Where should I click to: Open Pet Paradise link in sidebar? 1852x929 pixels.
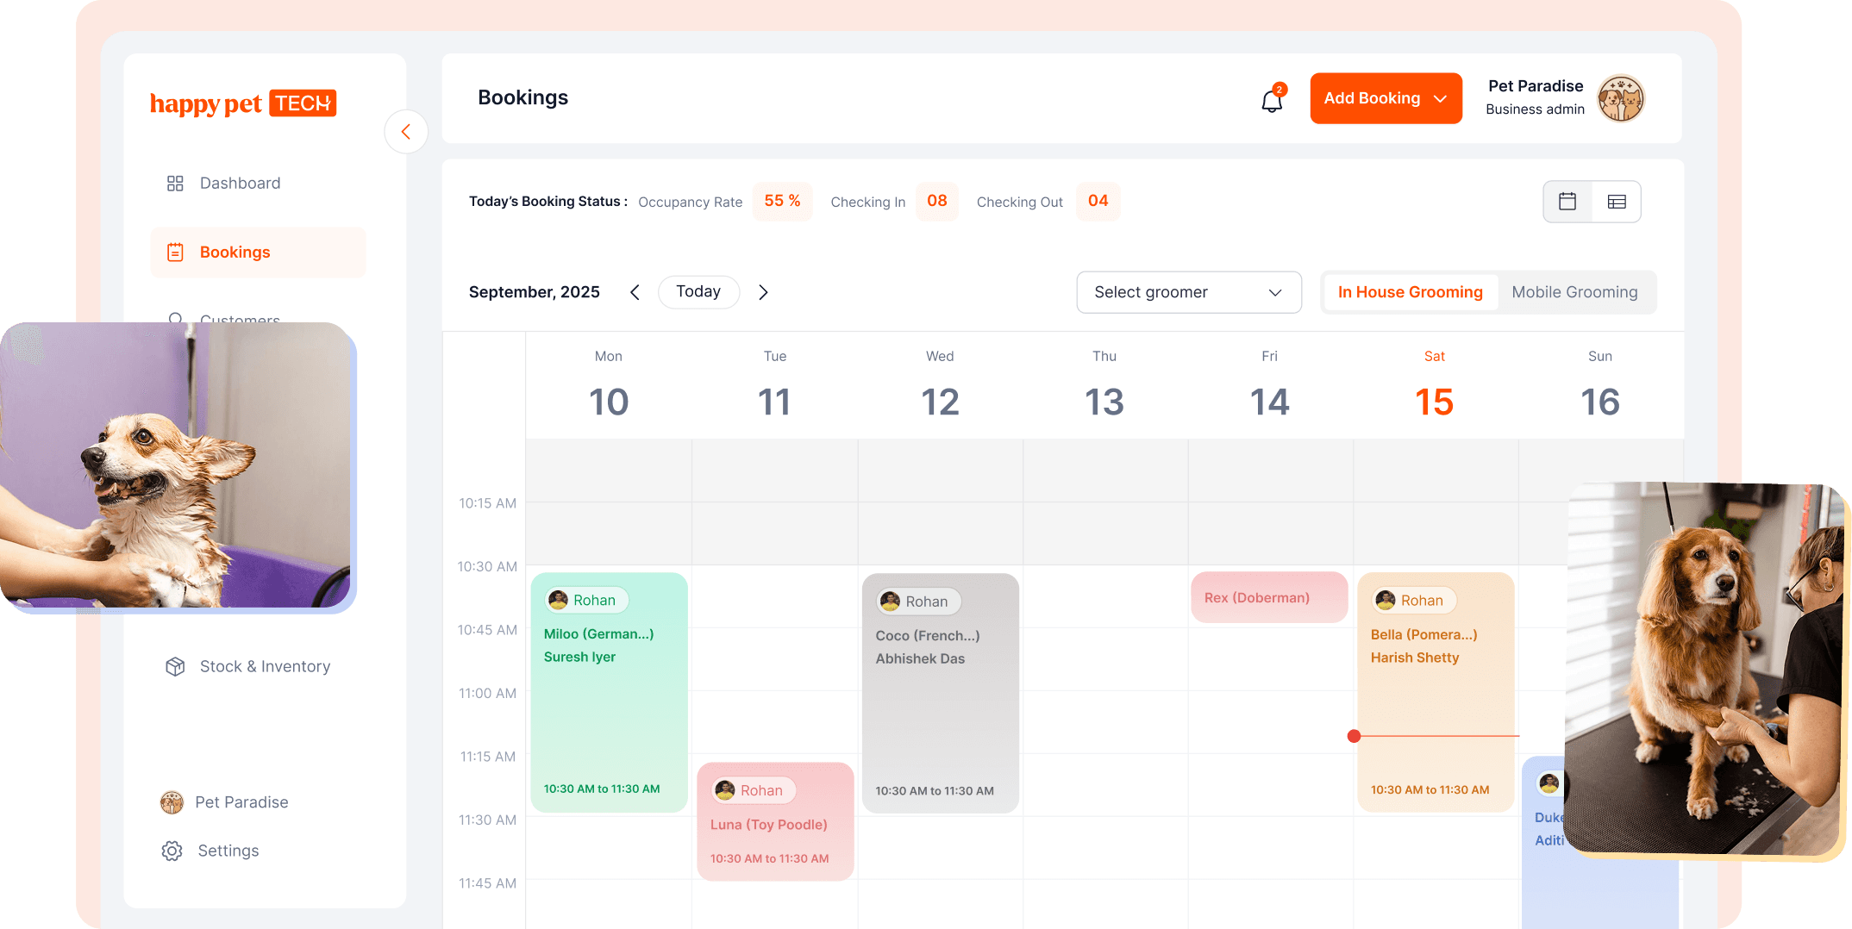tap(241, 802)
